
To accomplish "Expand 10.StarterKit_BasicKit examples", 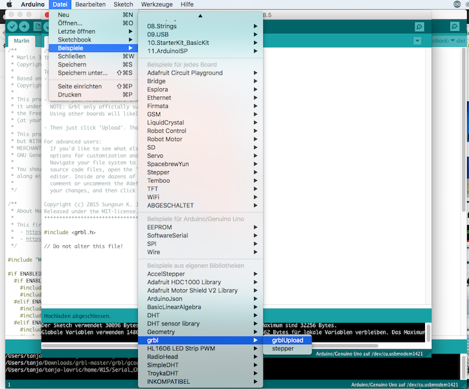I will coord(200,43).
